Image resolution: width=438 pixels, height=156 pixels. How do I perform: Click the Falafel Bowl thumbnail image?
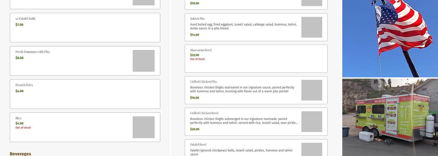point(312,149)
